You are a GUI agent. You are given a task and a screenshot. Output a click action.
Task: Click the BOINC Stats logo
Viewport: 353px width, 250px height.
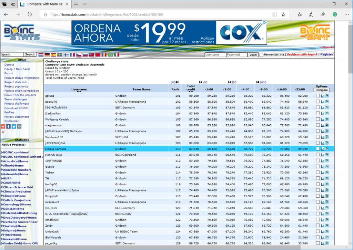point(22,32)
